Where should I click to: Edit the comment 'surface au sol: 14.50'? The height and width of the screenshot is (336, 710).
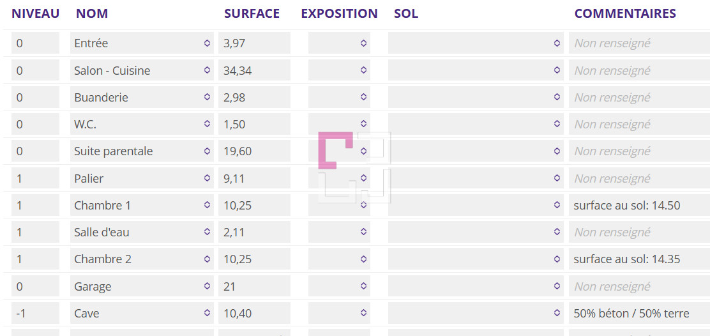click(639, 205)
